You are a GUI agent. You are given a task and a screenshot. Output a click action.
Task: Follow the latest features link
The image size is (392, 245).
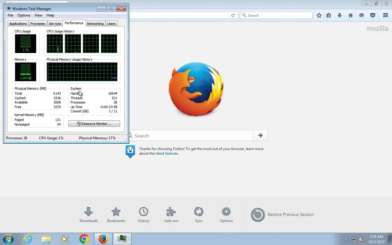point(167,153)
